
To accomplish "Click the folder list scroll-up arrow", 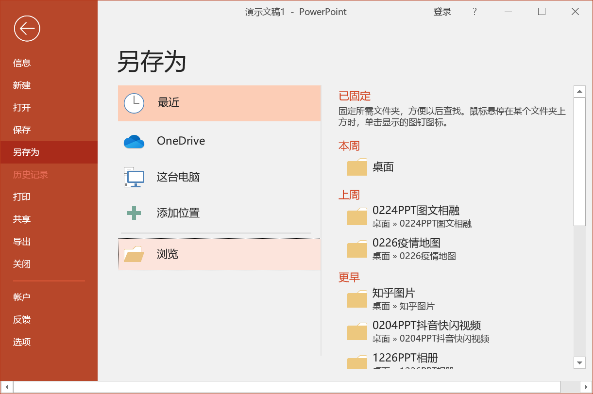I will pyautogui.click(x=579, y=91).
